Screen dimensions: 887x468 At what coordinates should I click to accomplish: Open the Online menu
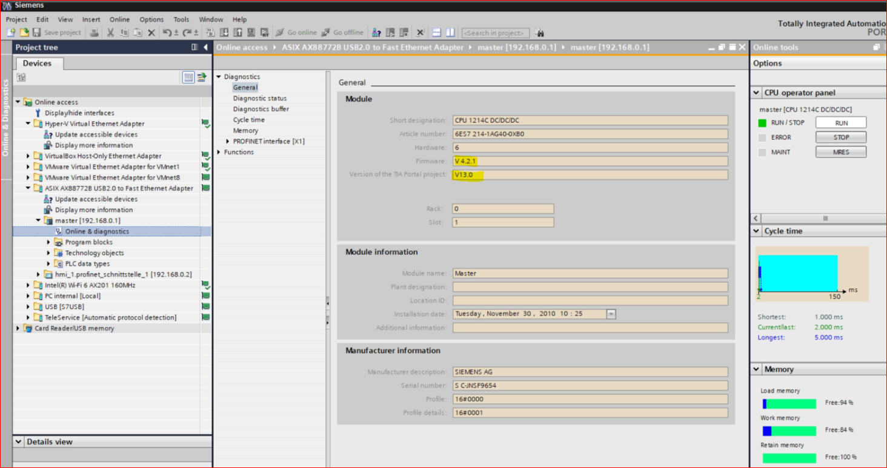coord(119,19)
